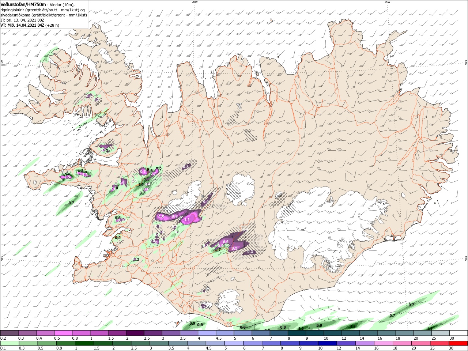Viewport: 468px width, 351px height.
Task: Select the 'IT: þri. 13. 04. 2021 00Z' line
Action: 22,20
